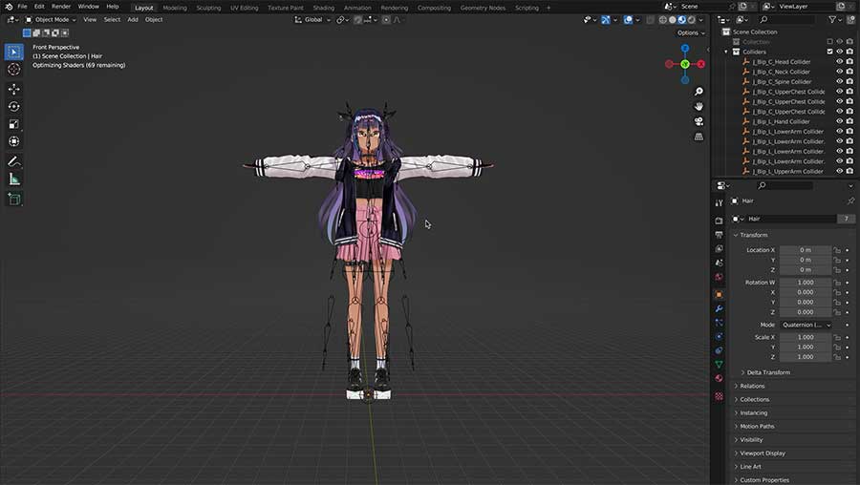Select the Add Cube tool
Screen dimensions: 860x485
pyautogui.click(x=14, y=199)
